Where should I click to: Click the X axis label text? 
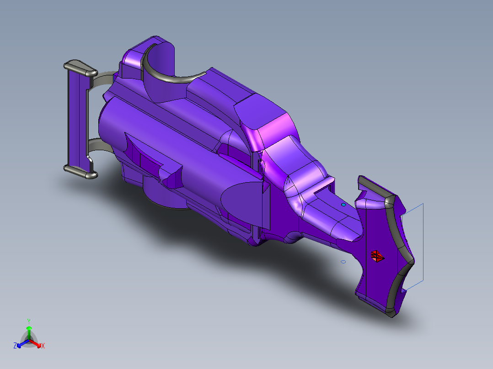[x=43, y=346]
